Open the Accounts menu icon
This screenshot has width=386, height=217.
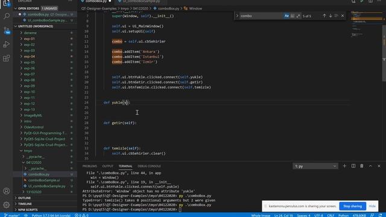(x=7, y=191)
